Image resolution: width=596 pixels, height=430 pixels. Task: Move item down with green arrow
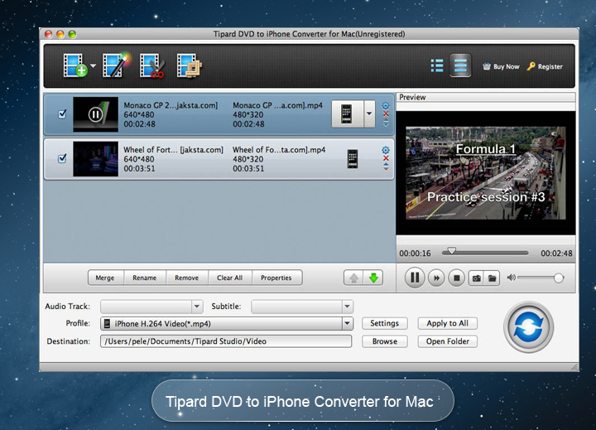tap(373, 278)
